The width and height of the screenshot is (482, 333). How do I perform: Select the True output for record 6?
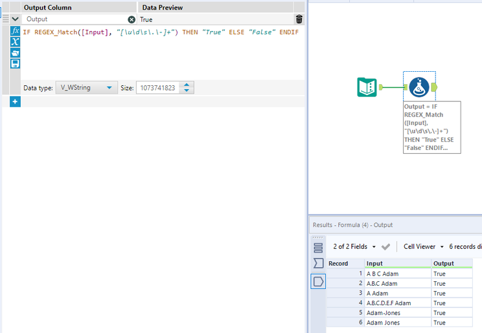click(x=452, y=323)
